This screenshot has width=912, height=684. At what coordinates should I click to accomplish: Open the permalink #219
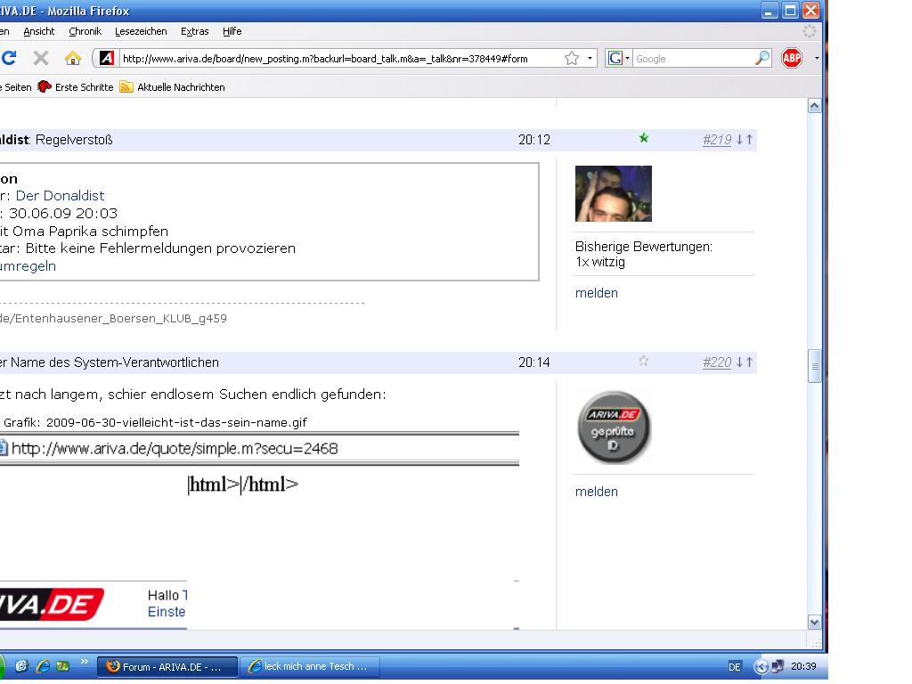coord(717,140)
